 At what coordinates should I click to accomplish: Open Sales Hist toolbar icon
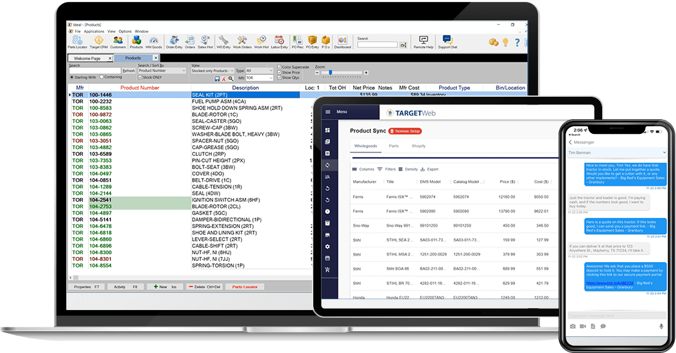(205, 42)
